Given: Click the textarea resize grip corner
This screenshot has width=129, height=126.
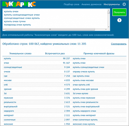Looking at the screenshot, I should 109,30.
